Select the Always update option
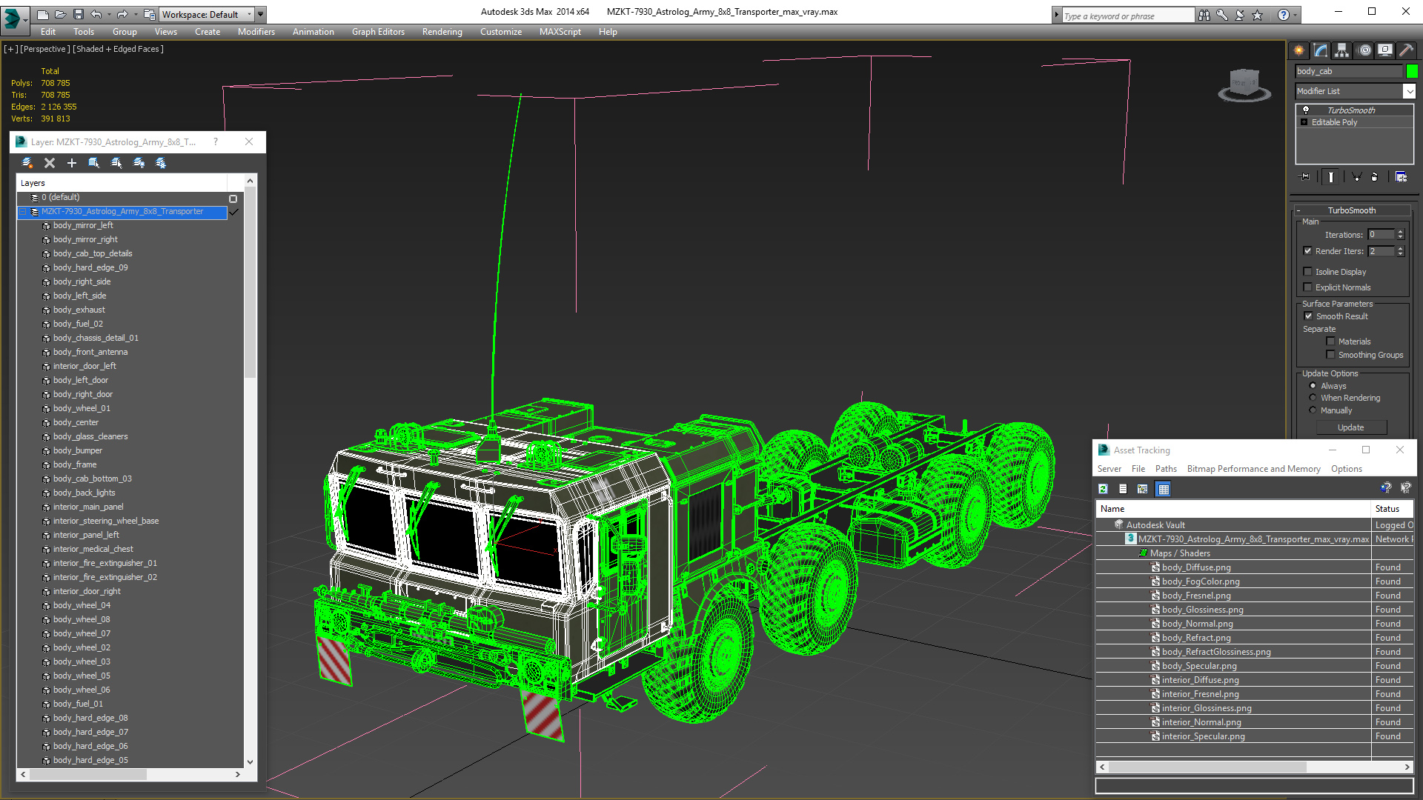Image resolution: width=1423 pixels, height=800 pixels. pos(1313,386)
